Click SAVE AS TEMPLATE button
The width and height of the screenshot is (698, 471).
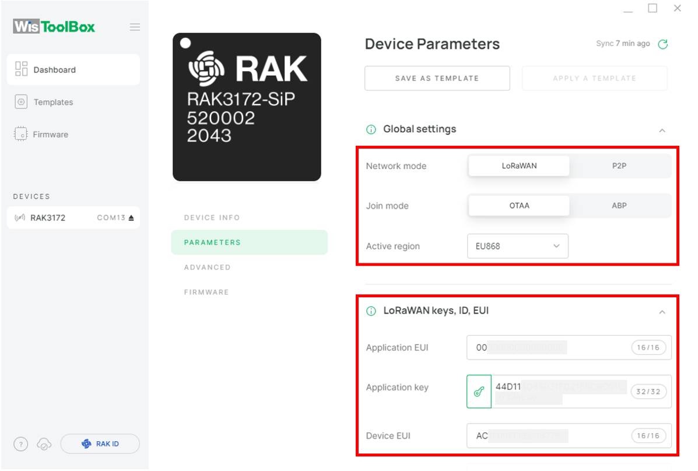(437, 78)
